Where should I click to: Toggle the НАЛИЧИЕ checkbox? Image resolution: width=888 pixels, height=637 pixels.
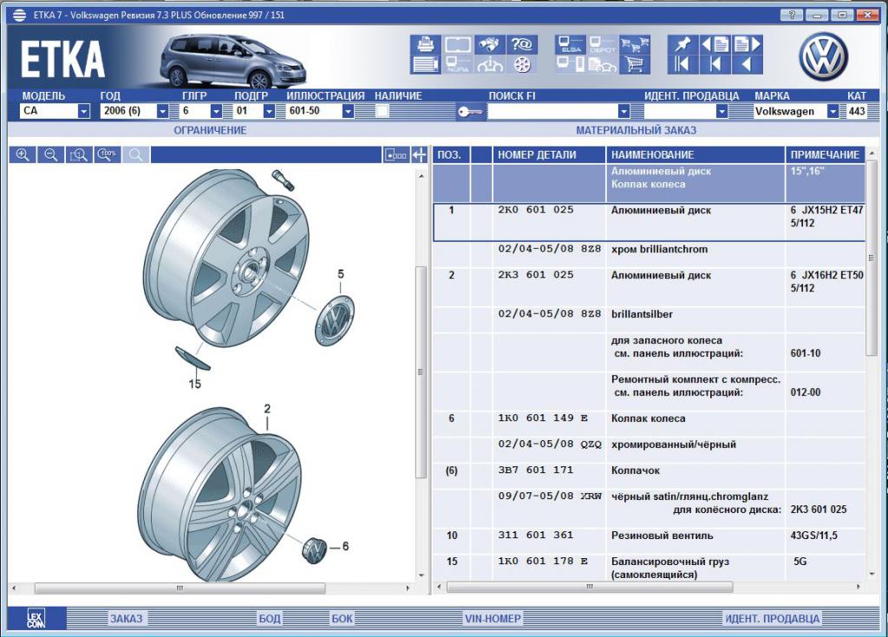tap(382, 111)
